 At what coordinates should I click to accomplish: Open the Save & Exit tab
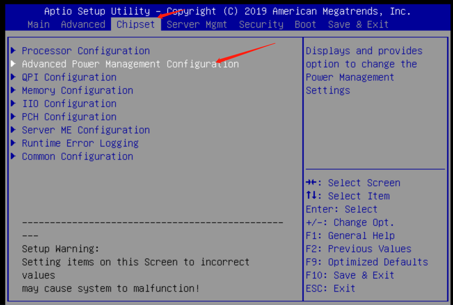click(x=358, y=25)
